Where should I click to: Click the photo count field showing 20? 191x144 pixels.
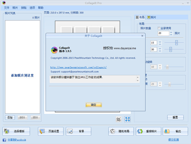(x=163, y=33)
